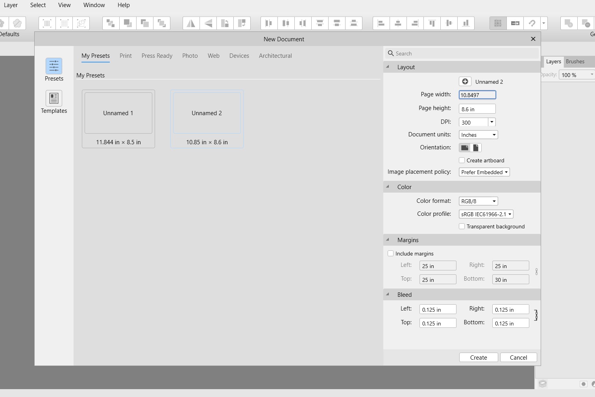The image size is (595, 397).
Task: Click the Presets icon in the dialog sidebar
Action: 54,66
